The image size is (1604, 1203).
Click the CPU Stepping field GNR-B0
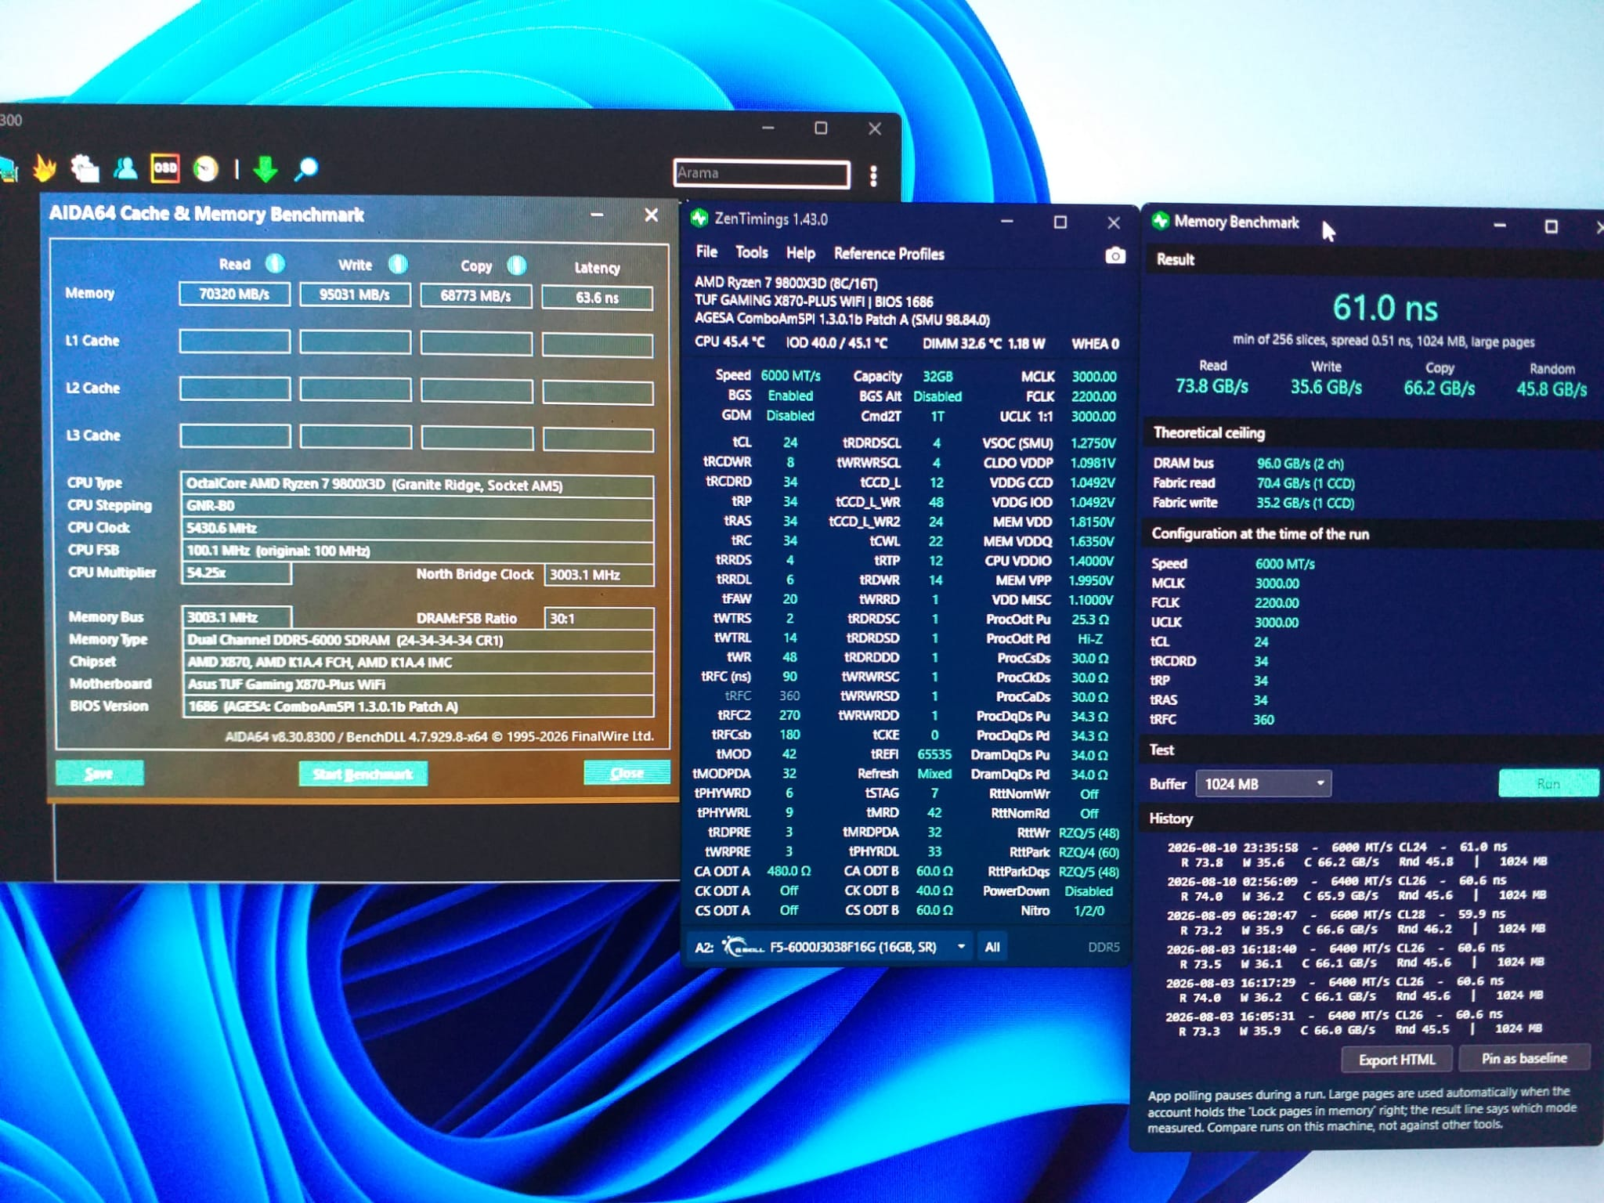(417, 506)
